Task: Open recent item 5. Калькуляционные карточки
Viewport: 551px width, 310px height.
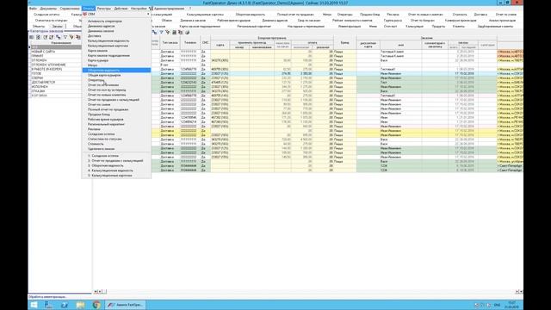Action: tap(110, 176)
